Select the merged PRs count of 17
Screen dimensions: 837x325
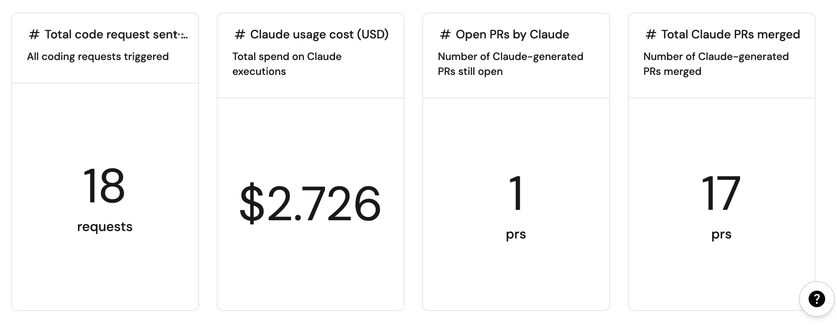coord(721,194)
